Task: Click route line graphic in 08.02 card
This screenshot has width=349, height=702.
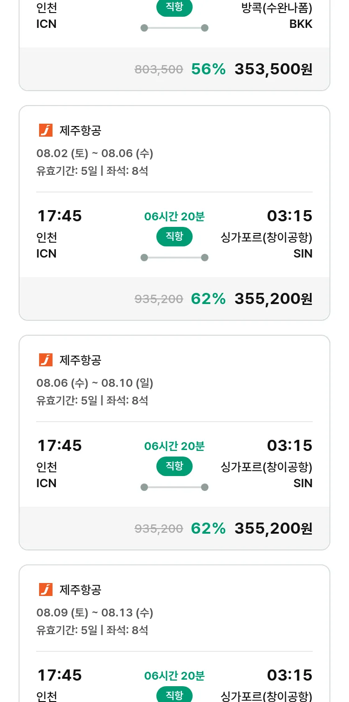Action: (174, 258)
